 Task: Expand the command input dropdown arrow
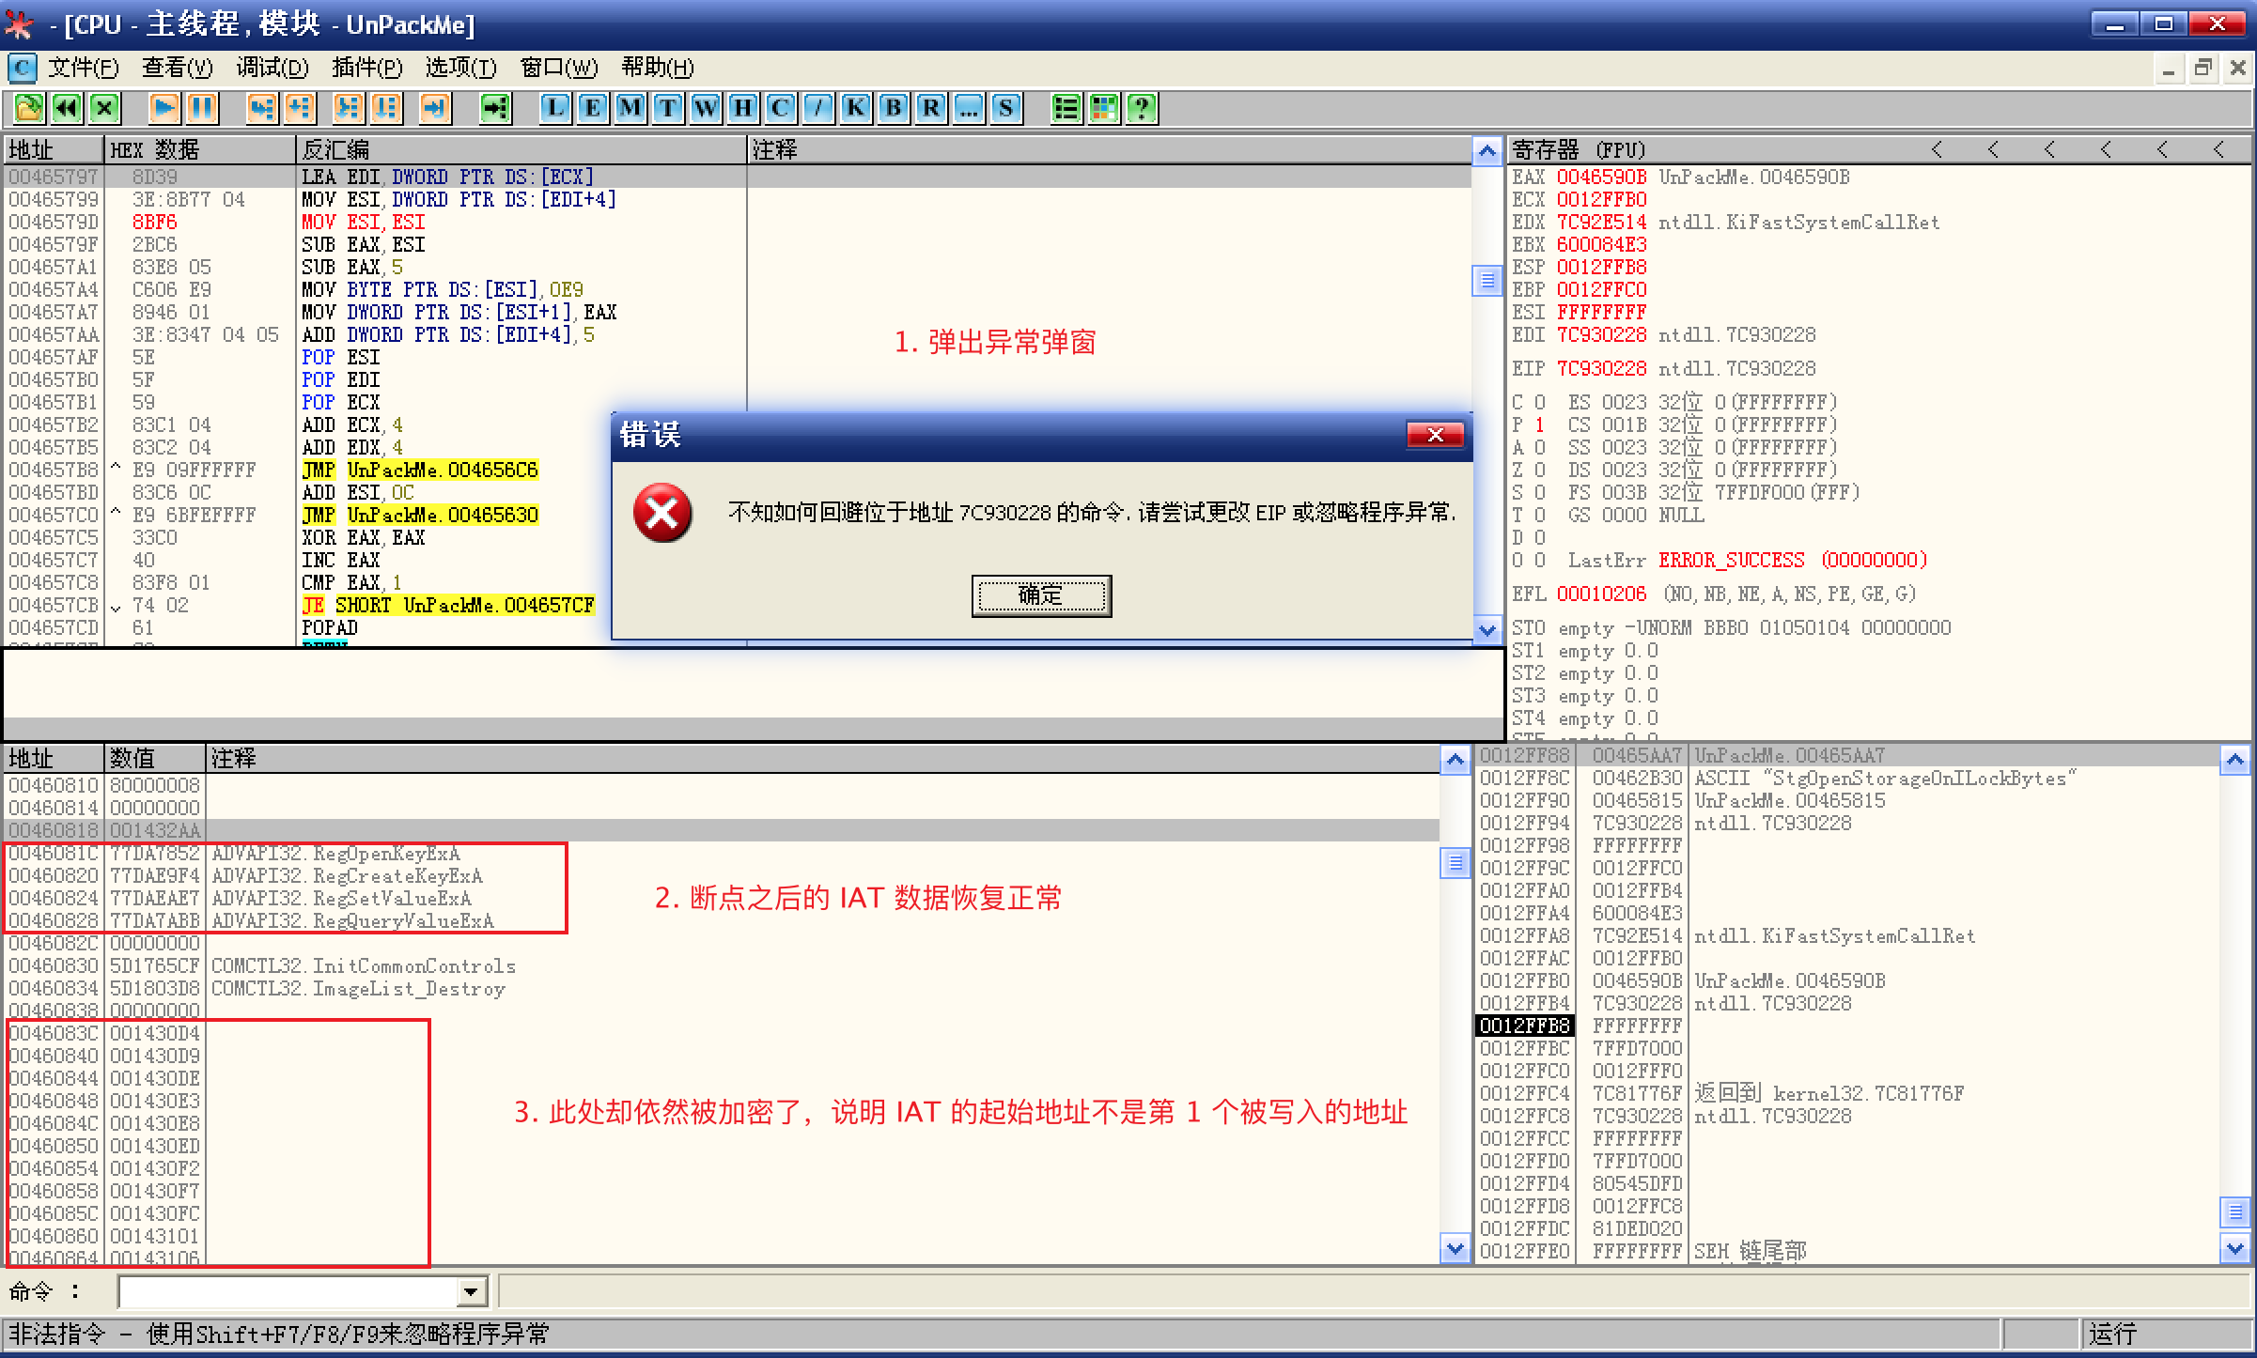[472, 1292]
